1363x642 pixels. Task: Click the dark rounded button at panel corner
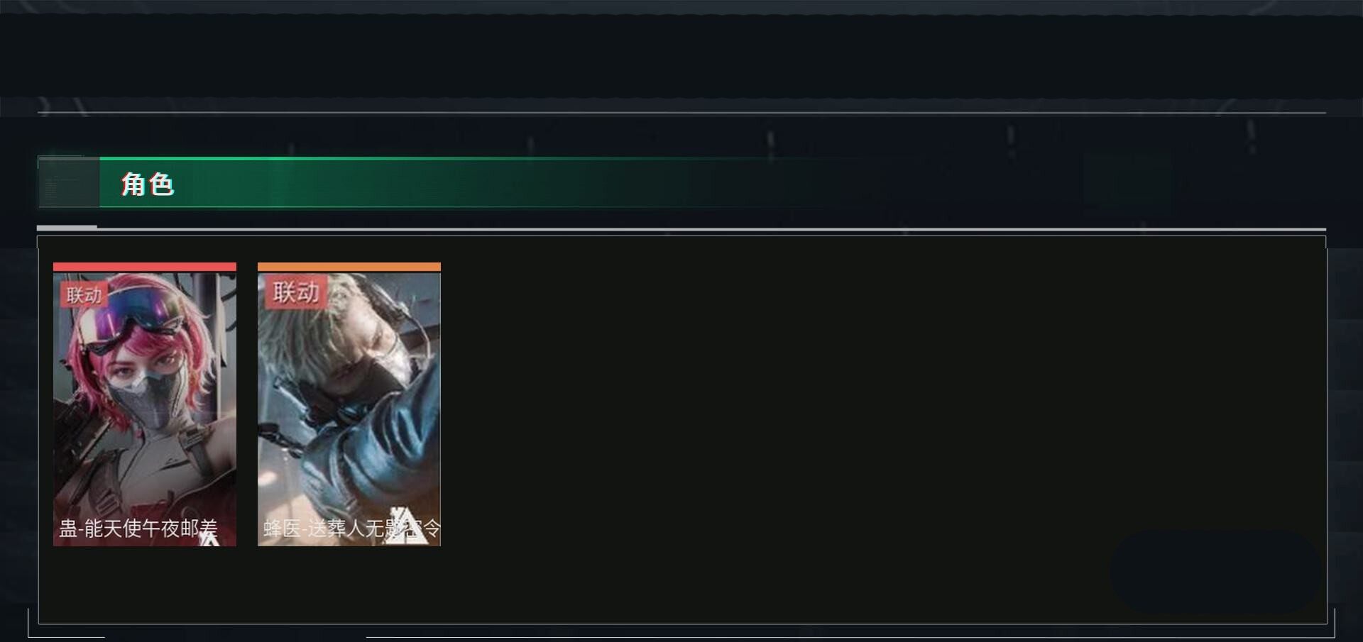1216,572
